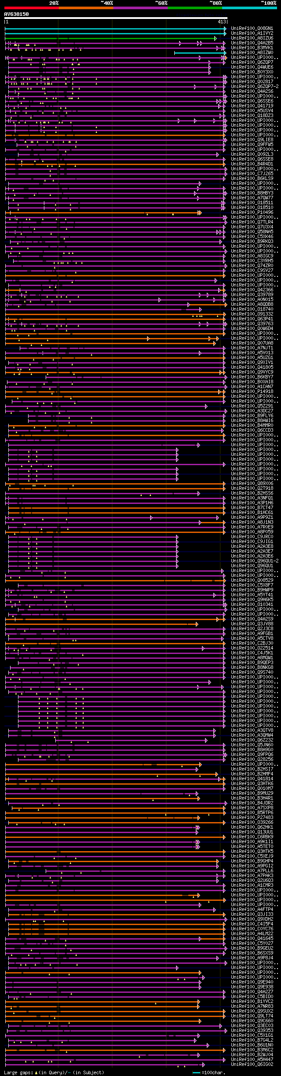This screenshot has height=1076, width=281.
Task: Open hit UniRef100_A8IZU6
Action: click(252, 38)
